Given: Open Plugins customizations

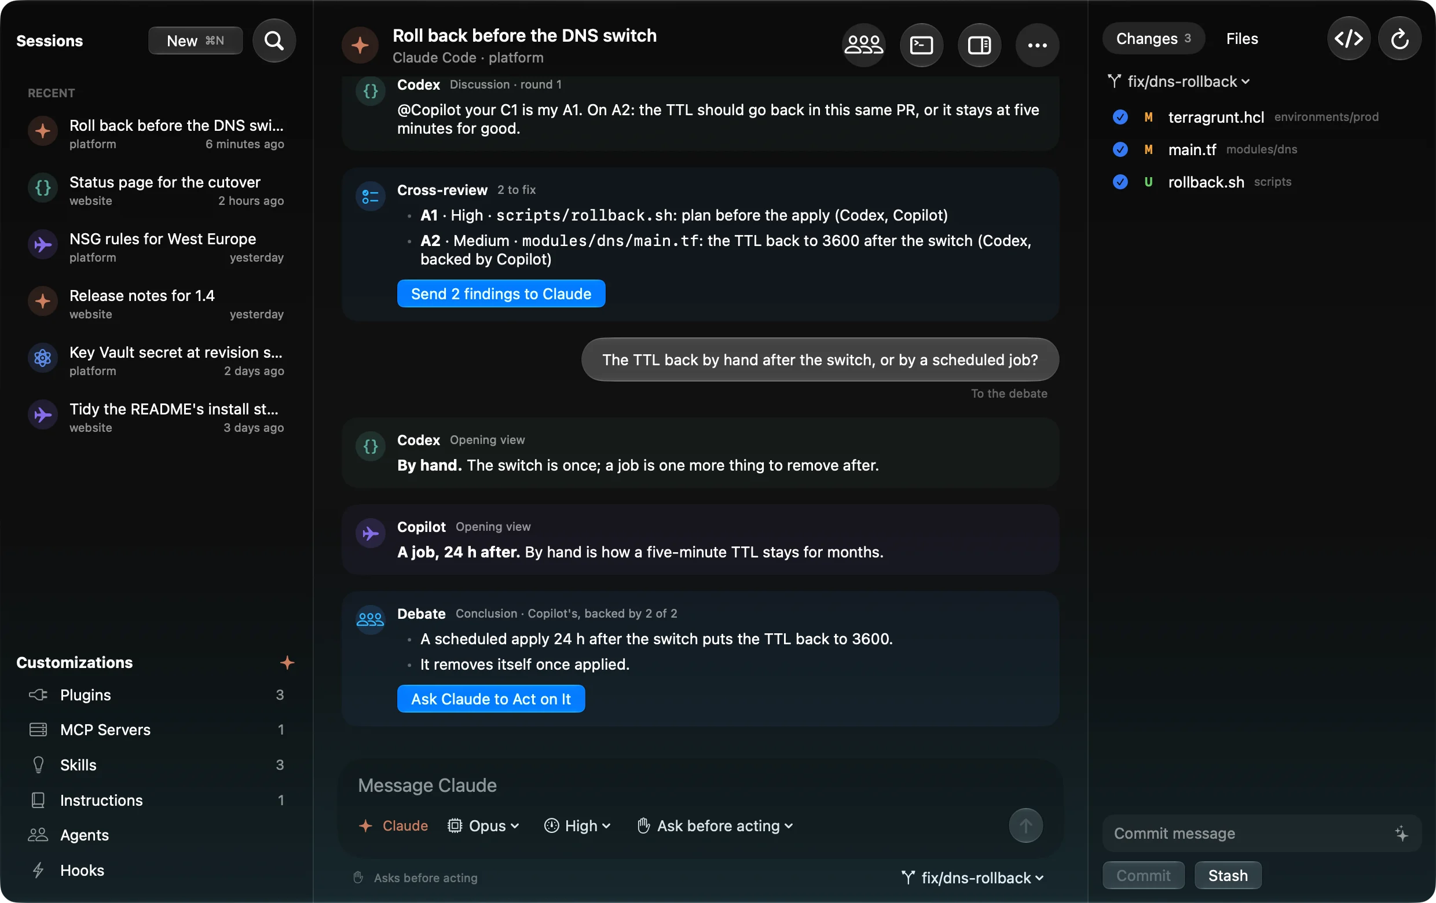Looking at the screenshot, I should point(156,695).
